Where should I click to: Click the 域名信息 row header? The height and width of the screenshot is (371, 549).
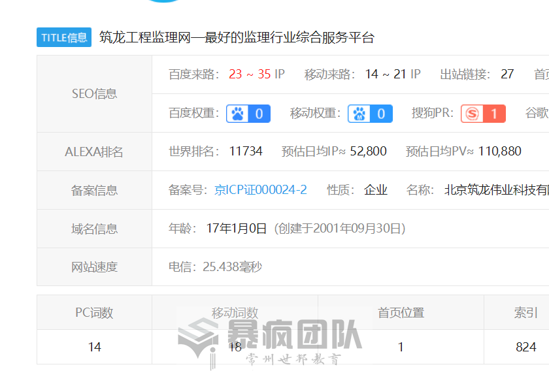[95, 229]
